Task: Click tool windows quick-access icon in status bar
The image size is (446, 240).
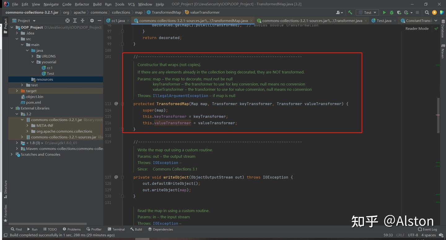Action: (x=5, y=235)
